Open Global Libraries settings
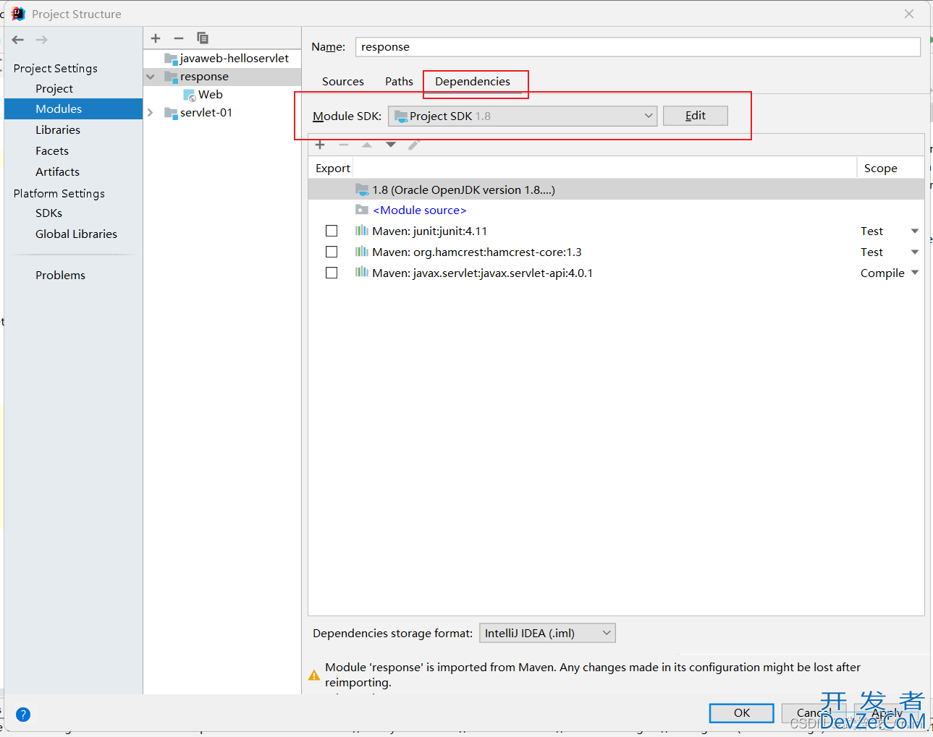Image resolution: width=933 pixels, height=737 pixels. coord(76,234)
